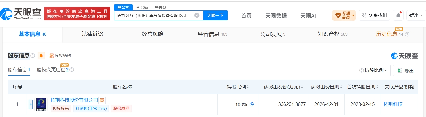Select the 股权变更历程 sub-tab
Viewport: 426px width, 117px height.
(53, 70)
